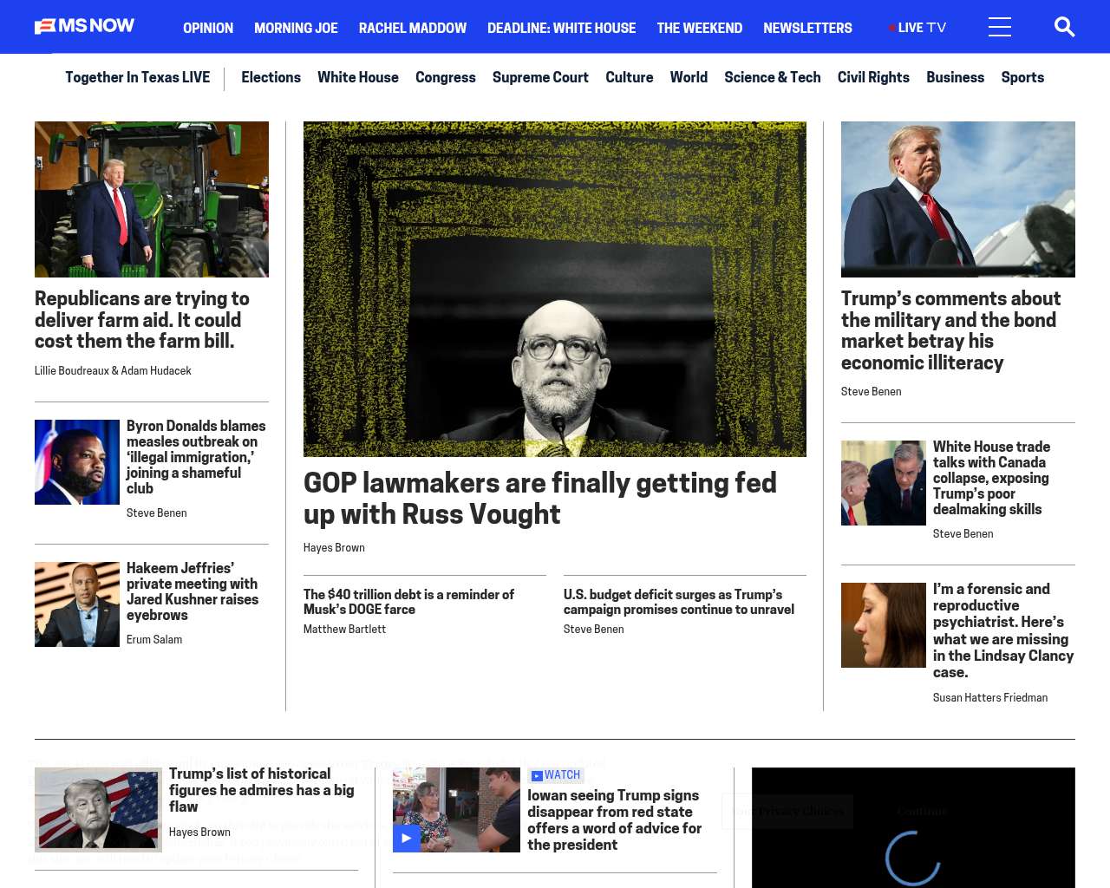Select Deadline: White House in navigation
1110x888 pixels.
pos(561,28)
